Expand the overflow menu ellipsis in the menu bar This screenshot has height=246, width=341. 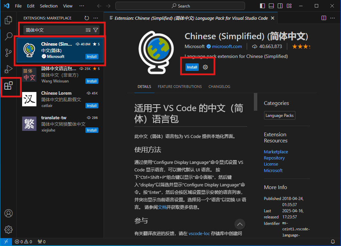point(82,6)
